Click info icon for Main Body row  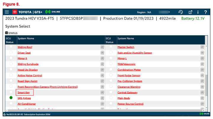point(202,99)
